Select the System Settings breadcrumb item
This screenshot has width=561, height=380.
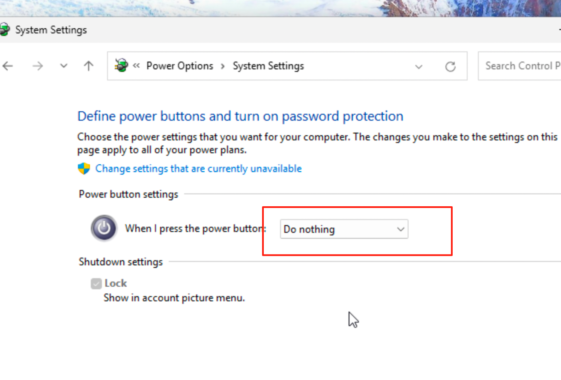268,66
